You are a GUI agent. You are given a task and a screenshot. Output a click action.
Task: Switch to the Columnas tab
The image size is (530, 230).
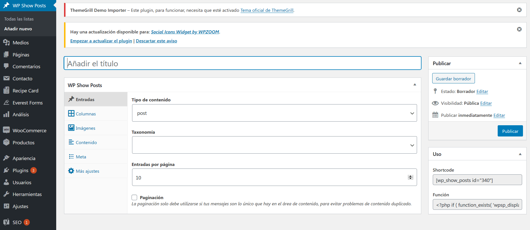(96, 113)
